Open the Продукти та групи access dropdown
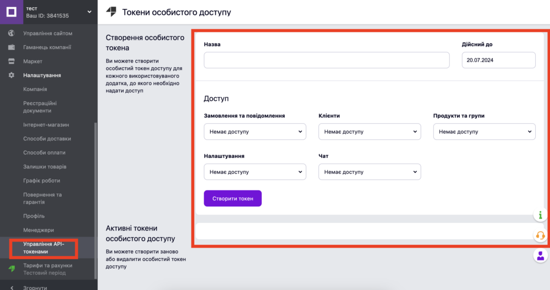 (x=485, y=132)
